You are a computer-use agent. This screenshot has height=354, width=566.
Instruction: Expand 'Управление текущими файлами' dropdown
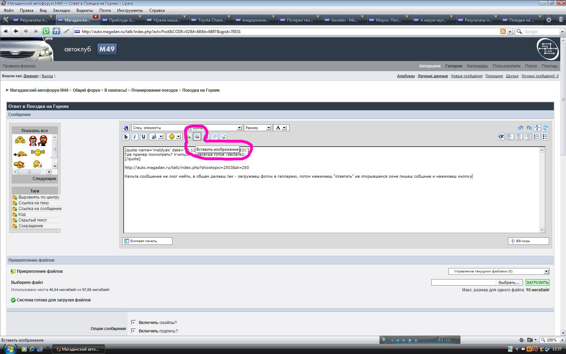(x=499, y=271)
